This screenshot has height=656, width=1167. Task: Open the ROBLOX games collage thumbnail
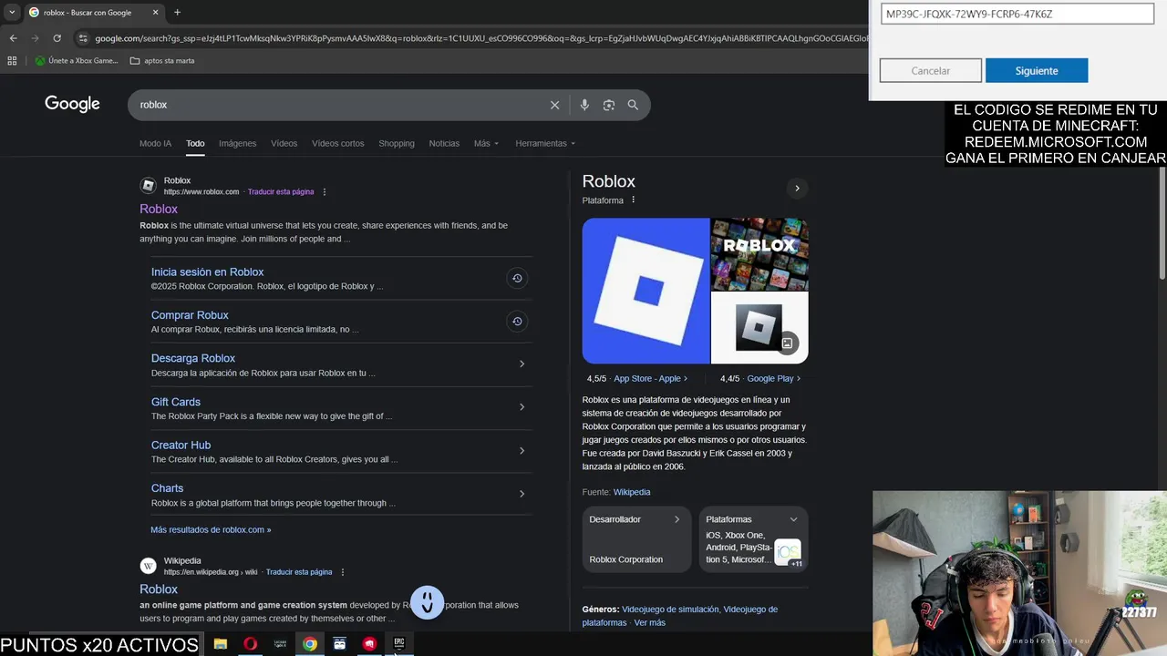759,253
